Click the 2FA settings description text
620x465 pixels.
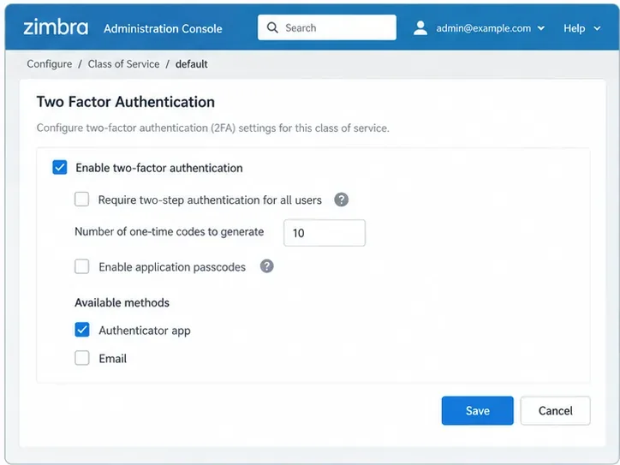(212, 128)
